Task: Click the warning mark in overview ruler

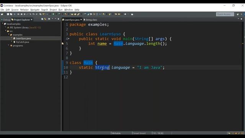Action: (x=243, y=43)
